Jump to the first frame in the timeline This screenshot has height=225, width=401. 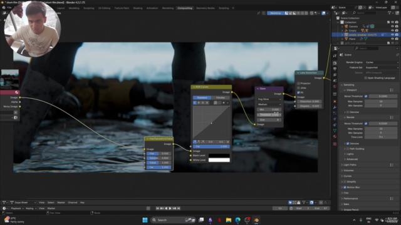pos(157,208)
